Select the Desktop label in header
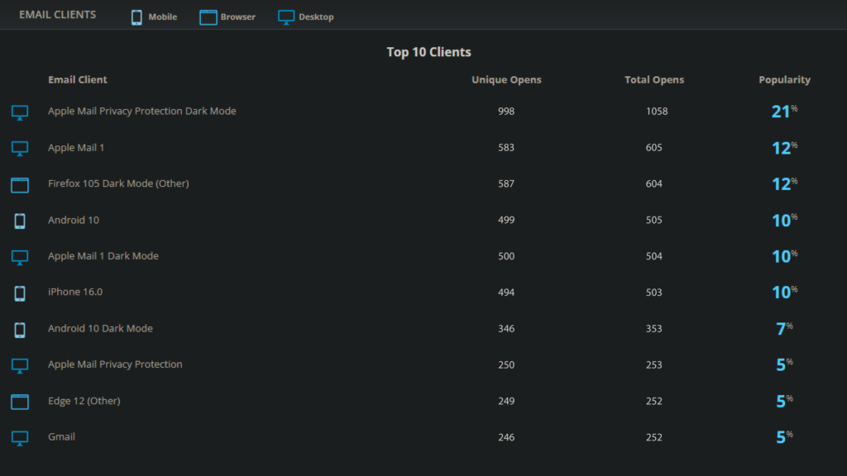This screenshot has width=847, height=476. [316, 17]
